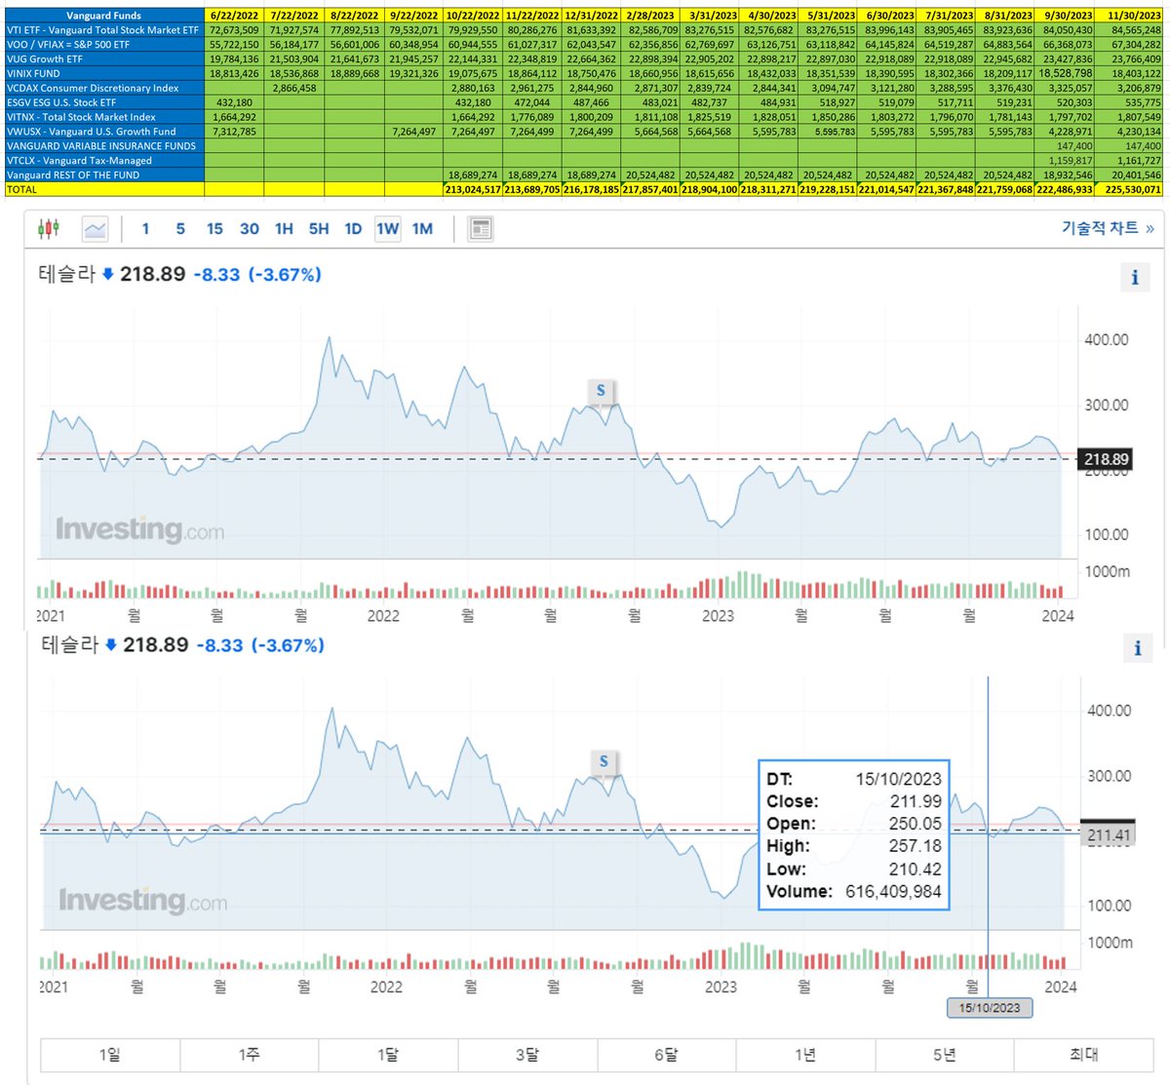This screenshot has height=1085, width=1170.
Task: Select the VTI ETF - Vanguard Total Stock Market ETF row label
Action: (103, 30)
